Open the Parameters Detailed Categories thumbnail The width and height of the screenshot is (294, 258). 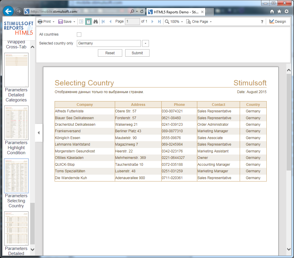point(16,70)
